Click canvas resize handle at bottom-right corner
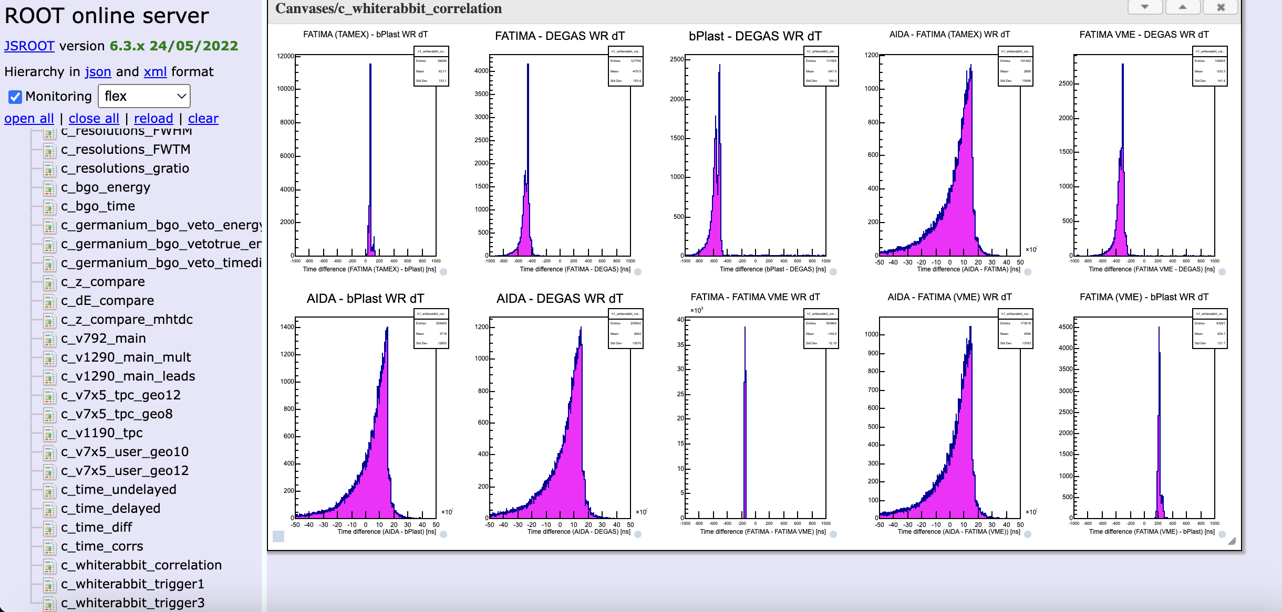Viewport: 1282px width, 612px height. pyautogui.click(x=1232, y=541)
